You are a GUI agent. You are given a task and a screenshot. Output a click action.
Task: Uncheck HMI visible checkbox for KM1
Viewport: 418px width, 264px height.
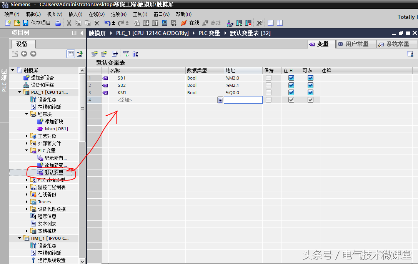pyautogui.click(x=291, y=93)
